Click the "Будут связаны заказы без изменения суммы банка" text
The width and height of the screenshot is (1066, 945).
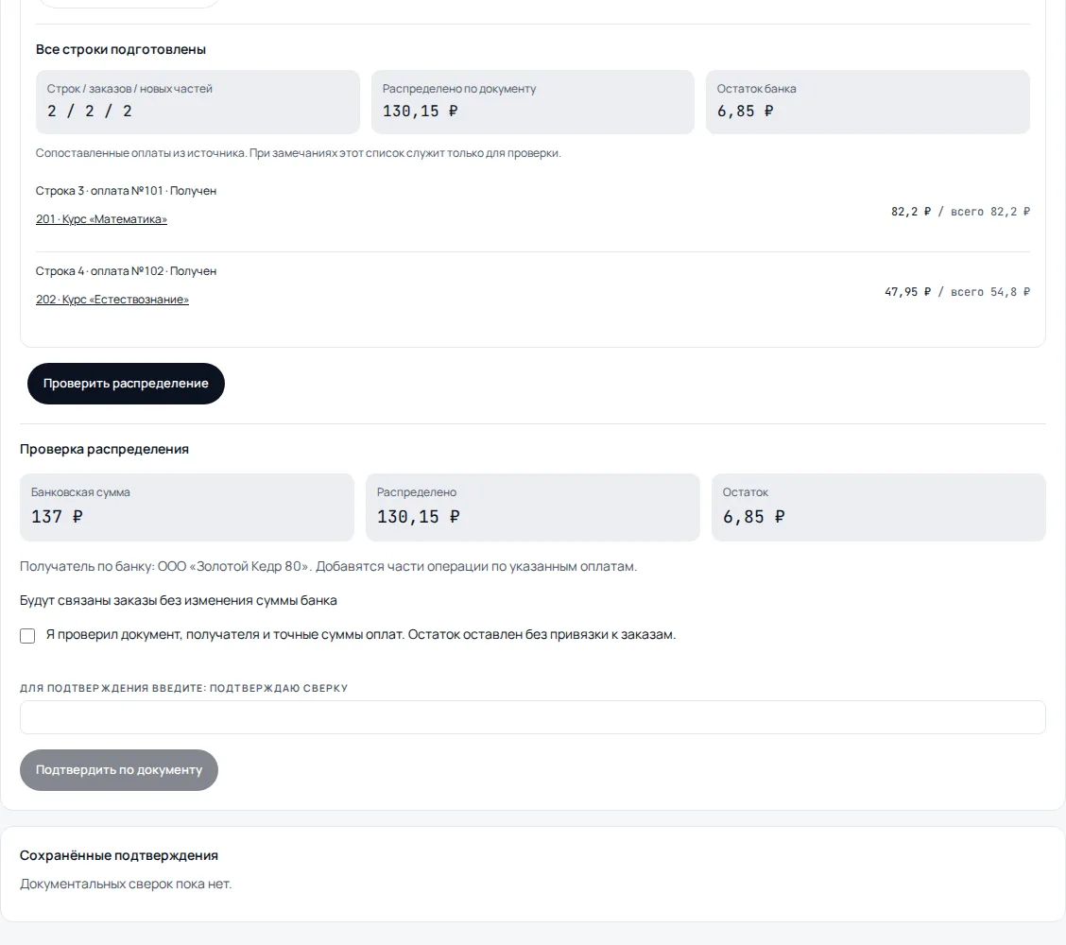178,600
